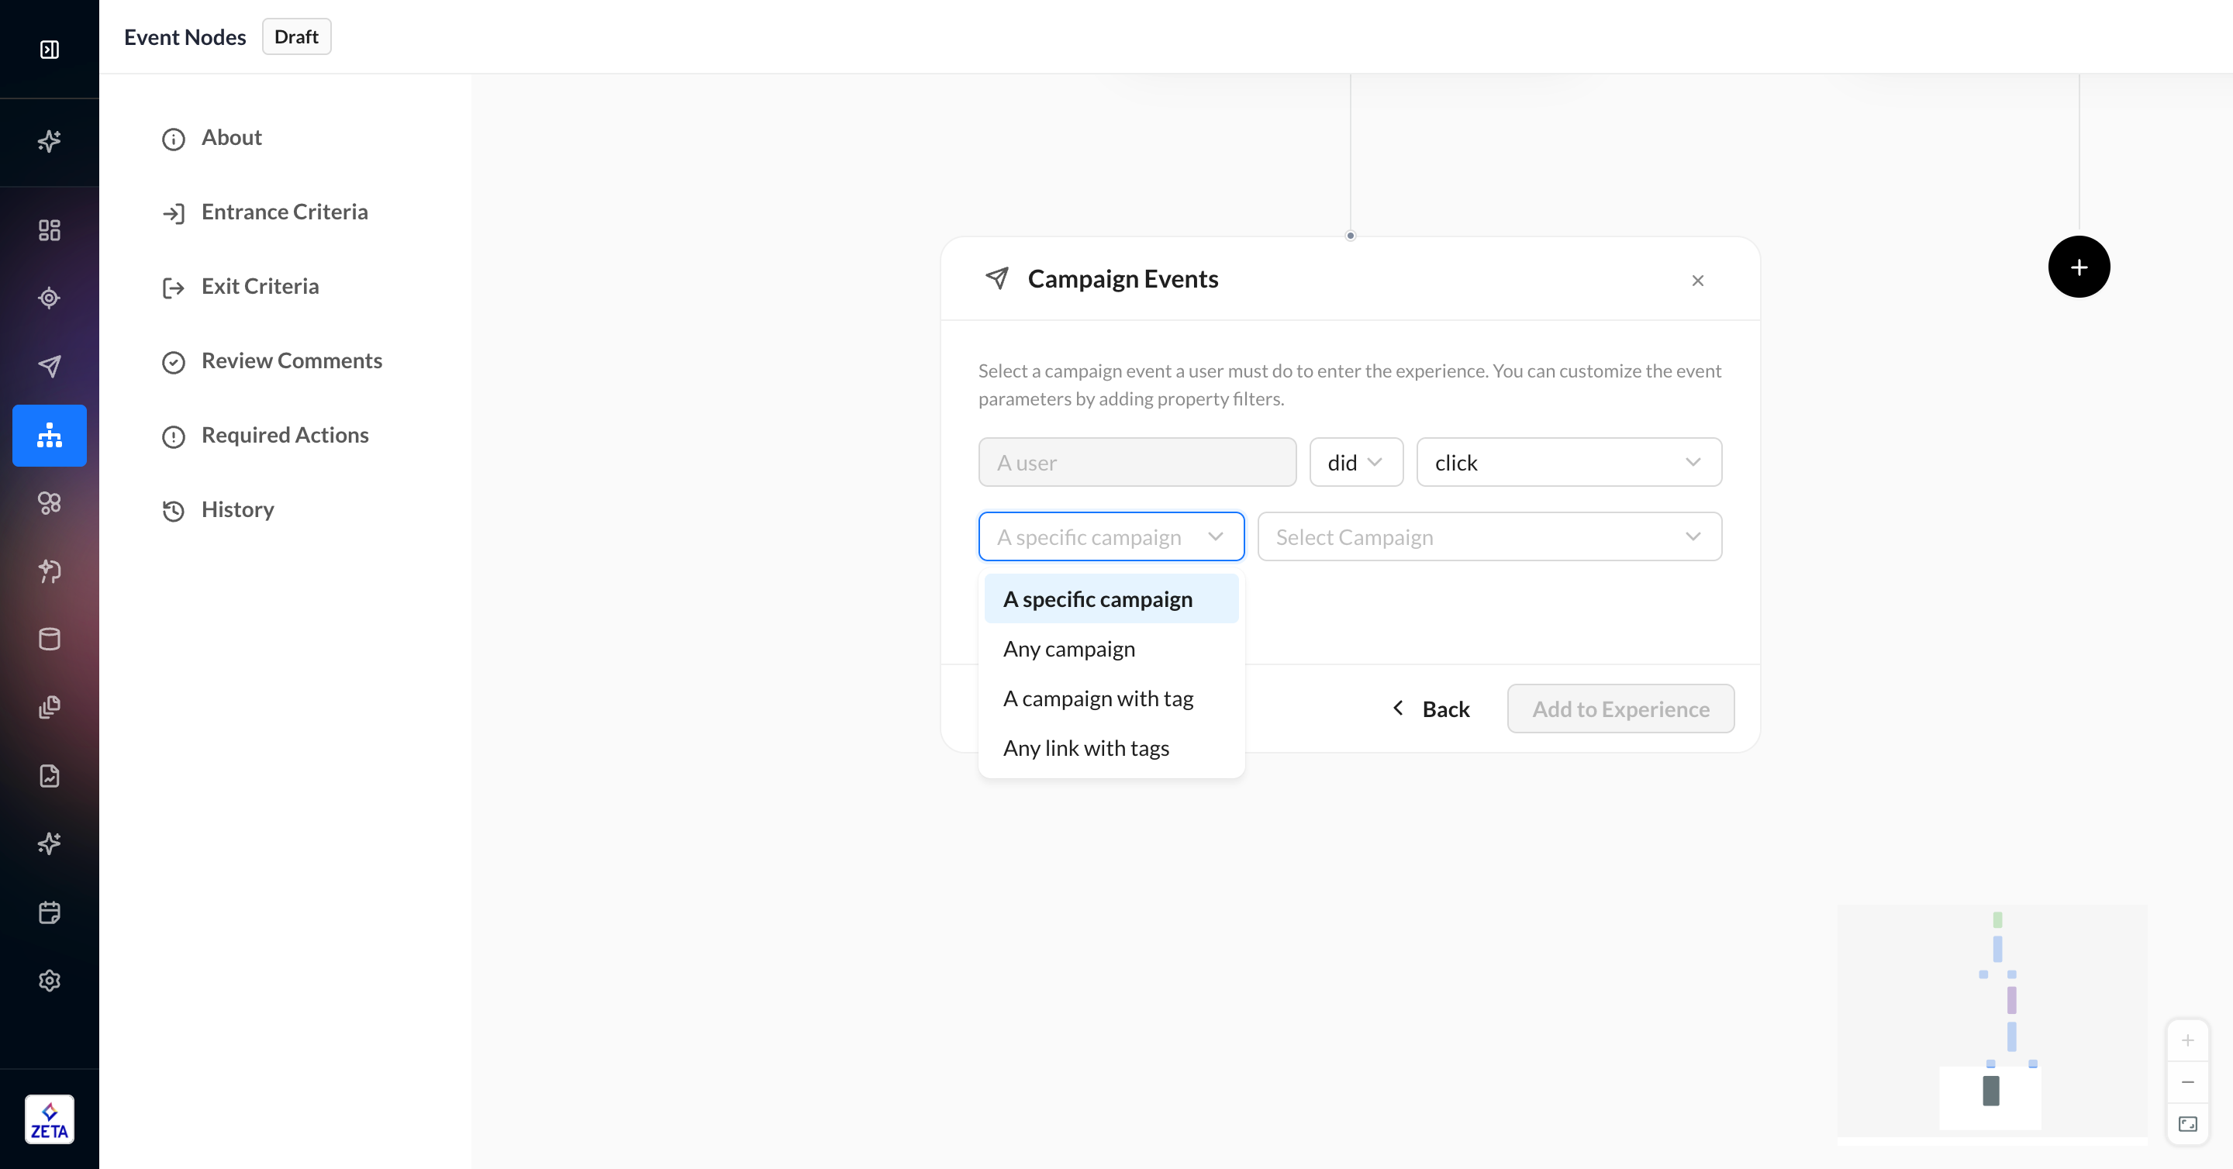Expand the click event dropdown
The width and height of the screenshot is (2233, 1169).
pyautogui.click(x=1568, y=463)
